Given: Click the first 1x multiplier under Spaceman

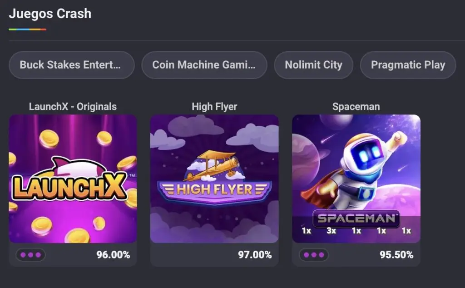Looking at the screenshot, I should pyautogui.click(x=306, y=231).
